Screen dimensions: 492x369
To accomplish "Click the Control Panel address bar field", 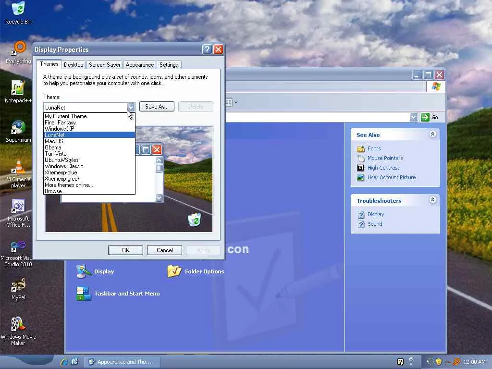I will [318, 117].
